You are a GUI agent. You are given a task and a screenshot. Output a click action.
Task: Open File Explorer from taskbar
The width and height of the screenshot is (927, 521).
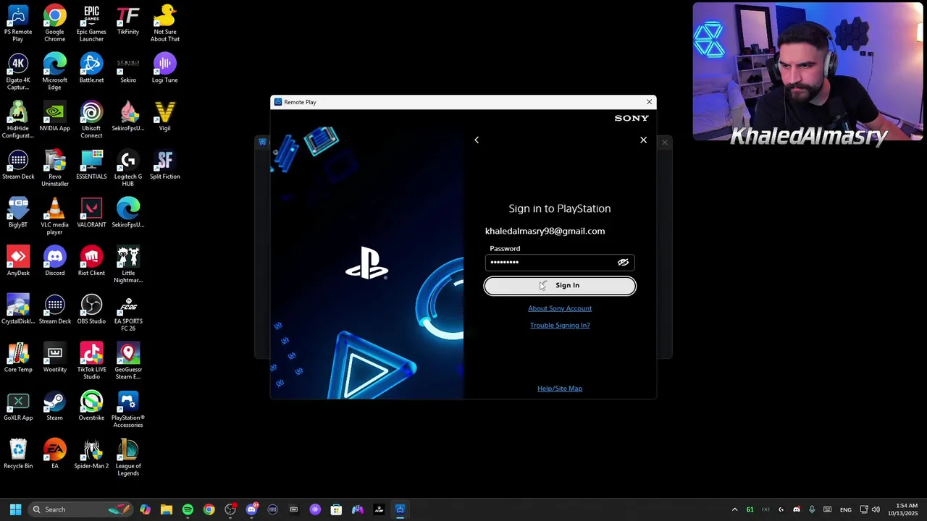coord(167,509)
